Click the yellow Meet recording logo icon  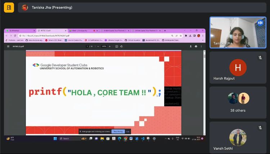(9, 8)
